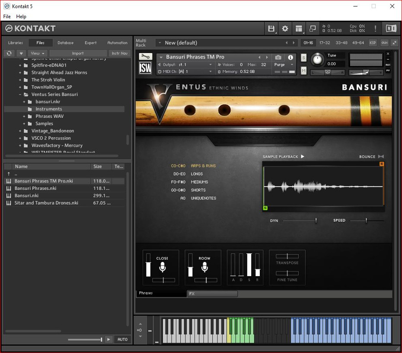Click the NI logo in header
This screenshot has height=353, width=402.
click(x=391, y=28)
